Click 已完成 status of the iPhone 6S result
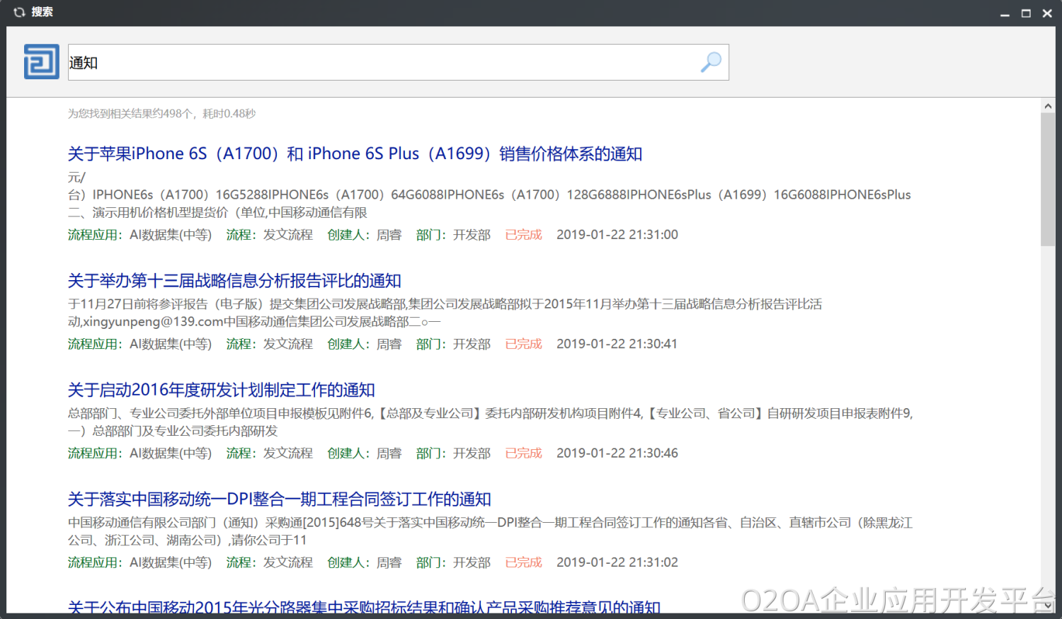Viewport: 1062px width, 619px height. [523, 235]
